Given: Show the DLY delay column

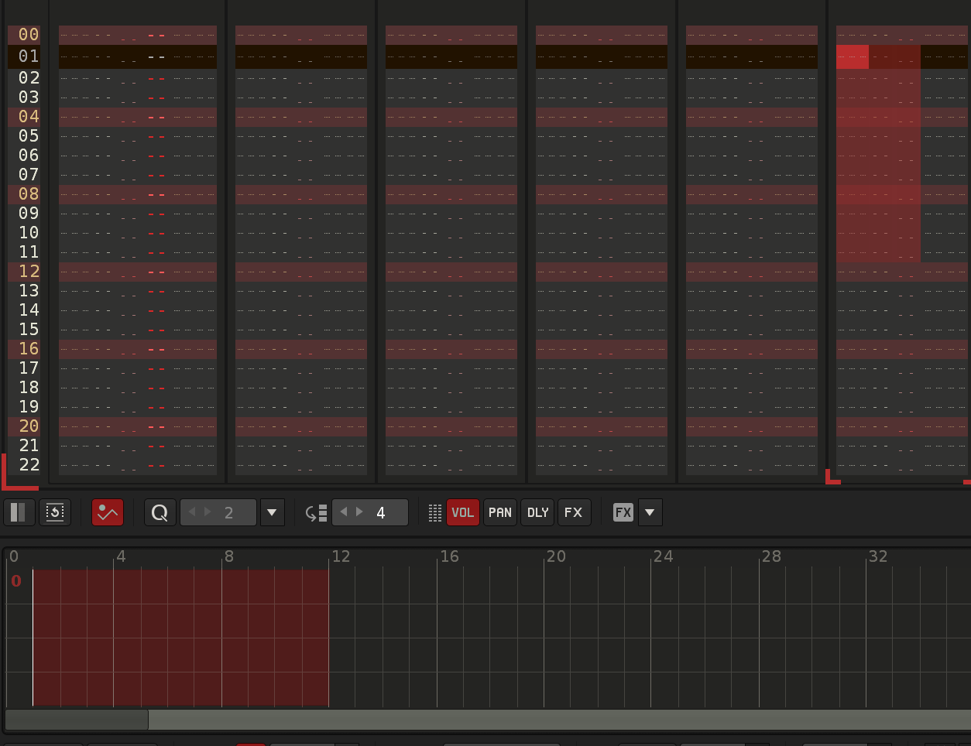Looking at the screenshot, I should [537, 512].
